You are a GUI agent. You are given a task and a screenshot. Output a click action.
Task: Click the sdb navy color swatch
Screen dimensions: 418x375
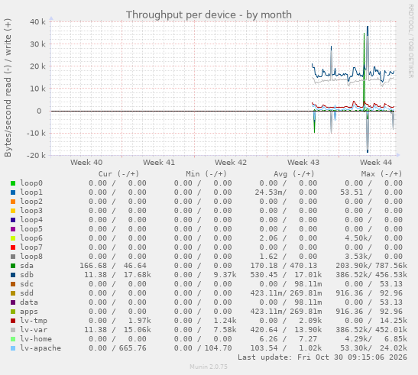pos(13,275)
